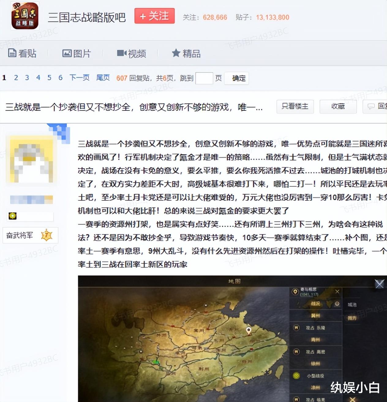The height and width of the screenshot is (402, 387).
Task: Click the yellow round icon beside 小型战役
Action: (x=296, y=376)
